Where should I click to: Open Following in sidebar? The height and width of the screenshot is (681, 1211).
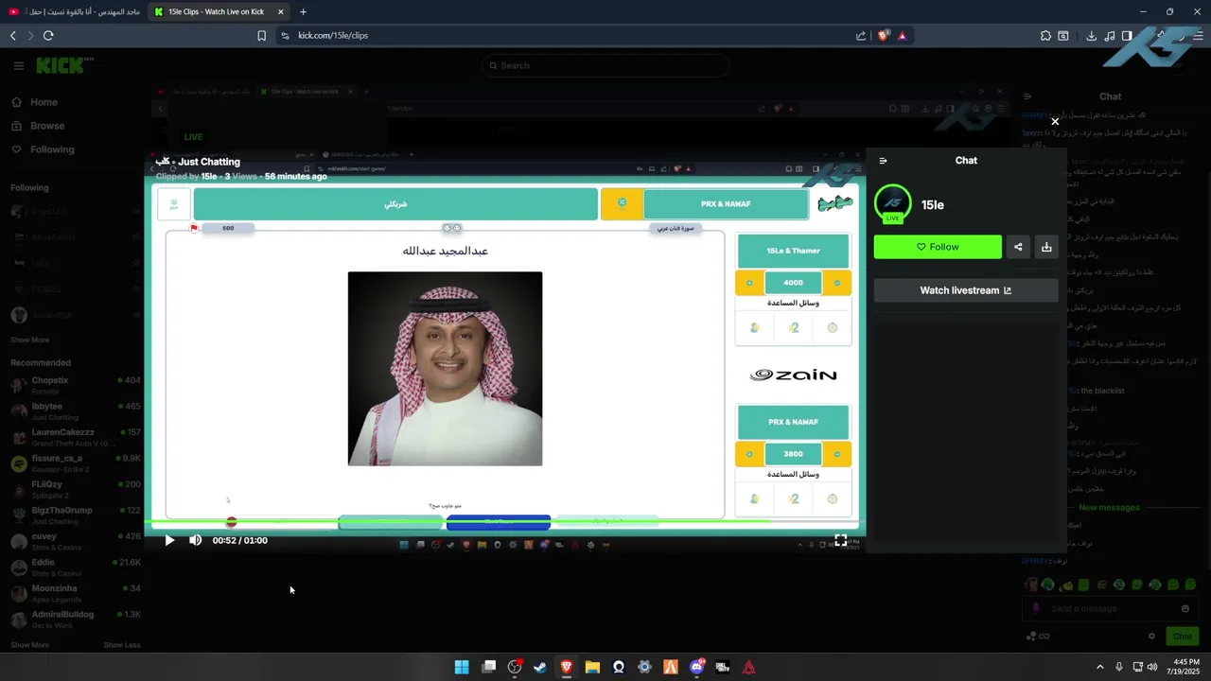[44, 149]
